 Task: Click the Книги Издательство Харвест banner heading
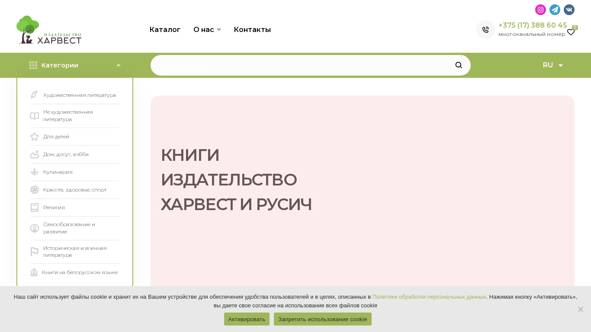pos(236,179)
